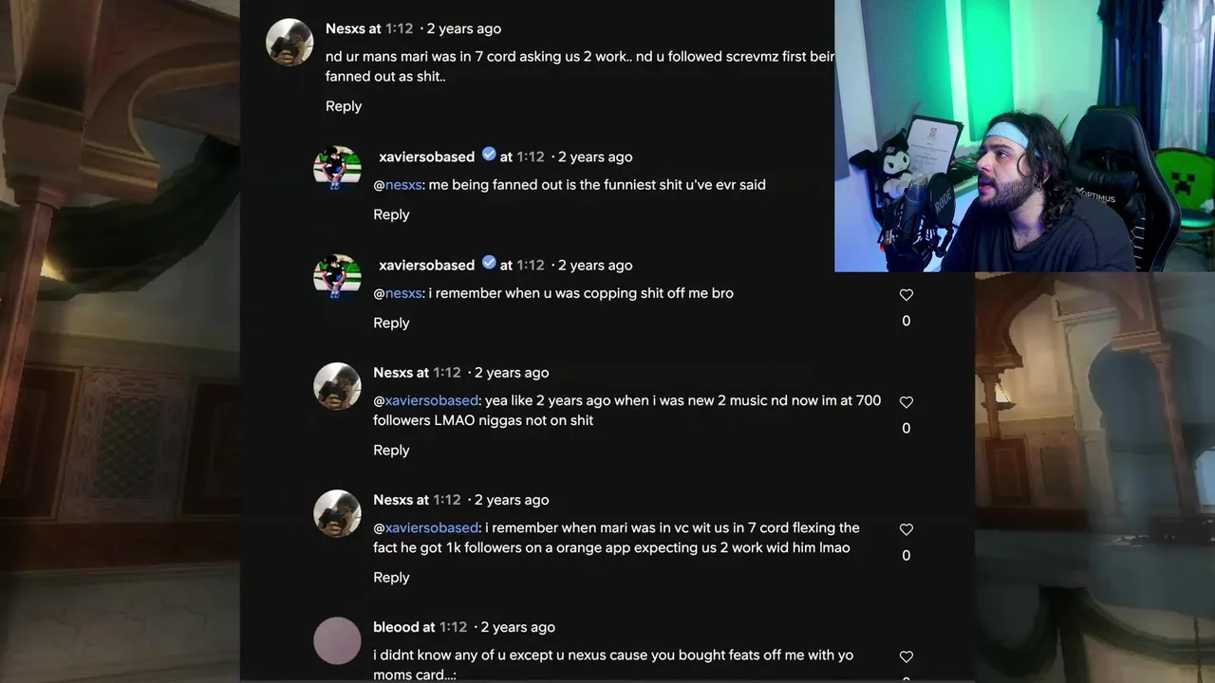Jump to 1:12 timestamp on top Nesxs comment
1215x683 pixels.
400,28
